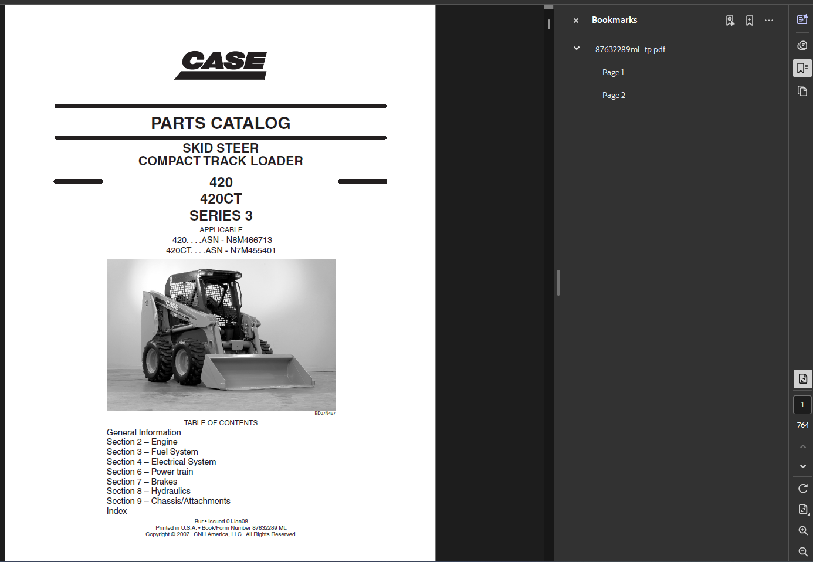Click the 'Section 9 – Chassis/Attachments' line
The width and height of the screenshot is (813, 562).
tap(168, 501)
